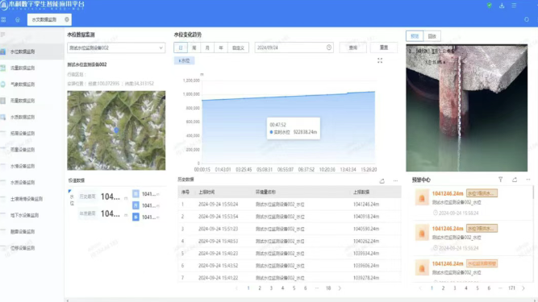Select the 自定义 time range button

click(238, 48)
